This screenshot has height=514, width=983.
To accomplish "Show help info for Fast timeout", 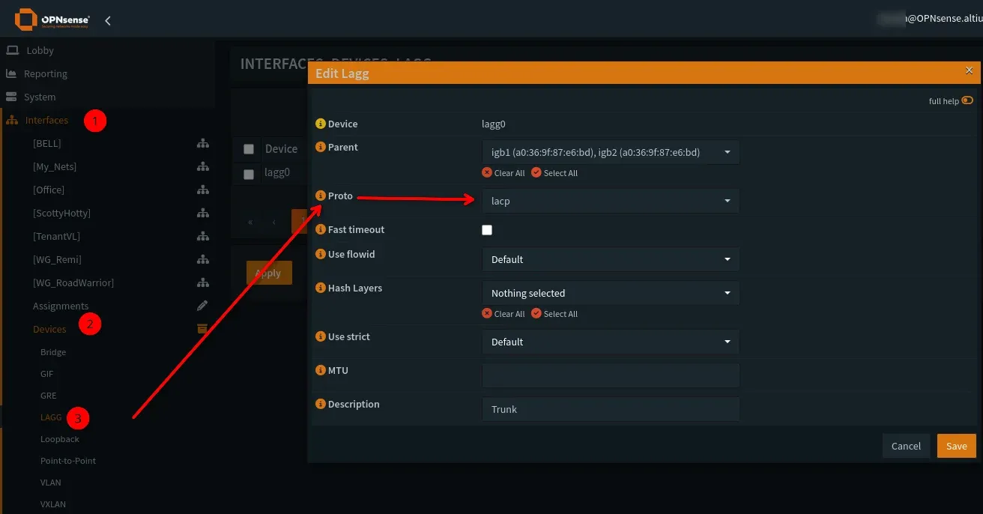I will [321, 230].
